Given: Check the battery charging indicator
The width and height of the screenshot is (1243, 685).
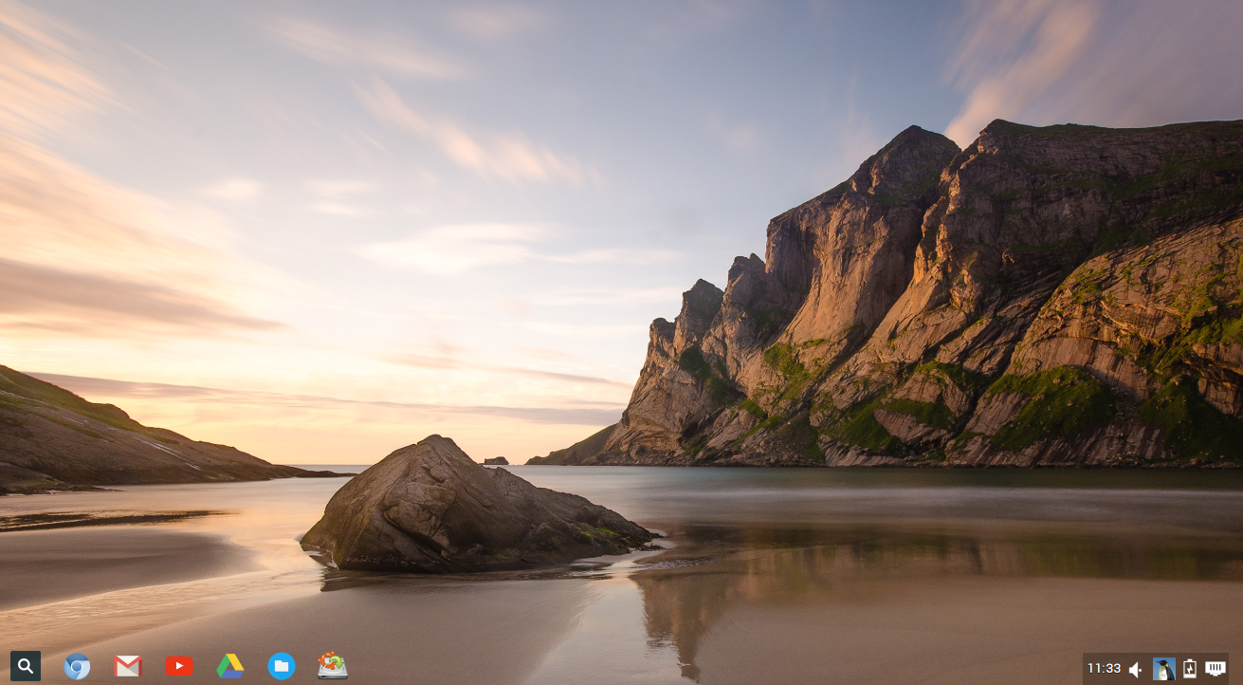Looking at the screenshot, I should point(1190,669).
